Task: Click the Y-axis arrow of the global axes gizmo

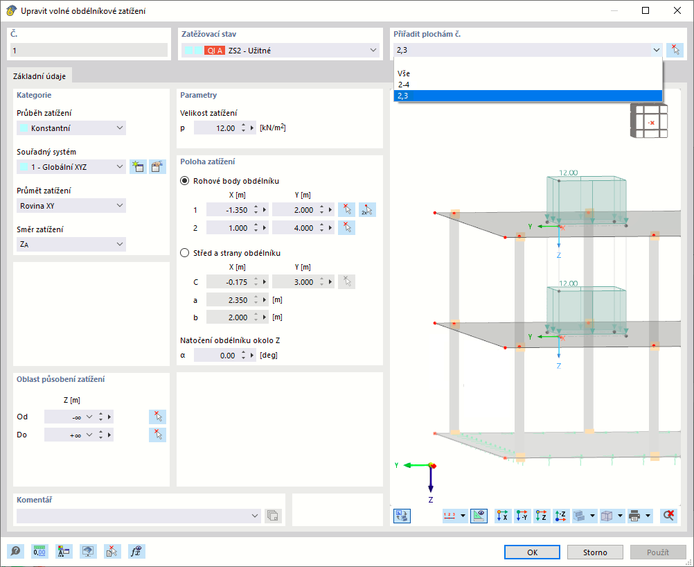Action: point(415,465)
